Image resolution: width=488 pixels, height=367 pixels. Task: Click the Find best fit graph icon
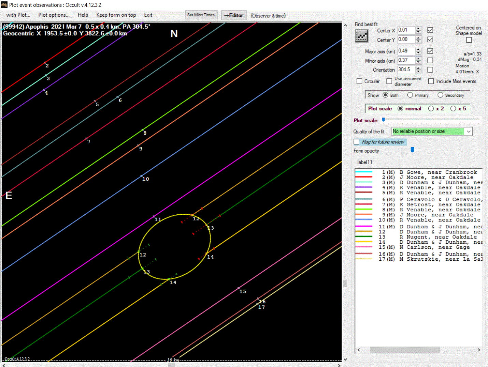click(x=361, y=35)
